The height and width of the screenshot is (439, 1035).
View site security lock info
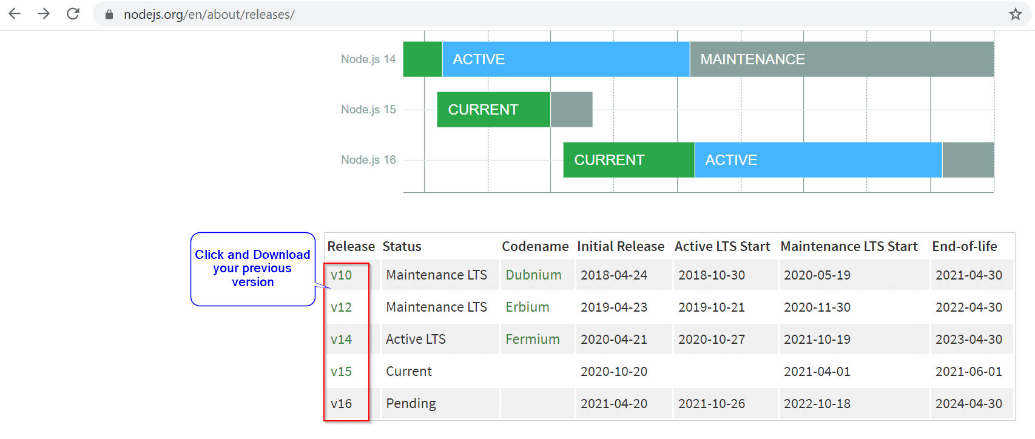pos(109,15)
